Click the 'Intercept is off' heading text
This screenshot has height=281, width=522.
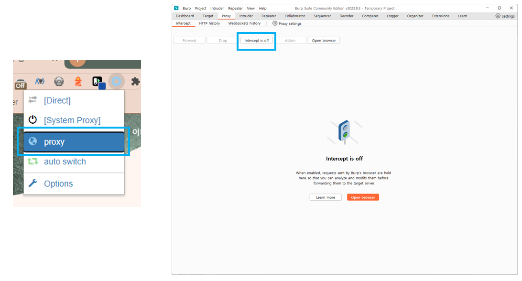point(344,159)
